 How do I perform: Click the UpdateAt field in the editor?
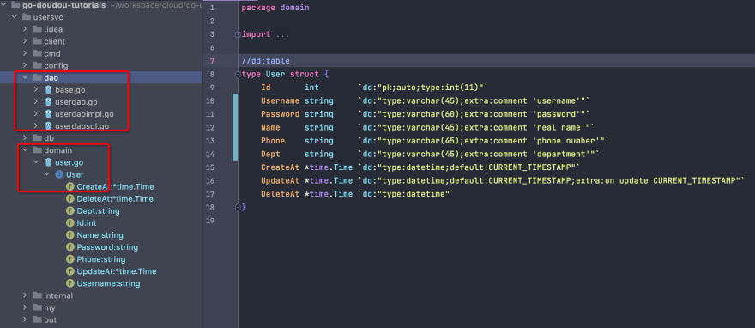280,180
